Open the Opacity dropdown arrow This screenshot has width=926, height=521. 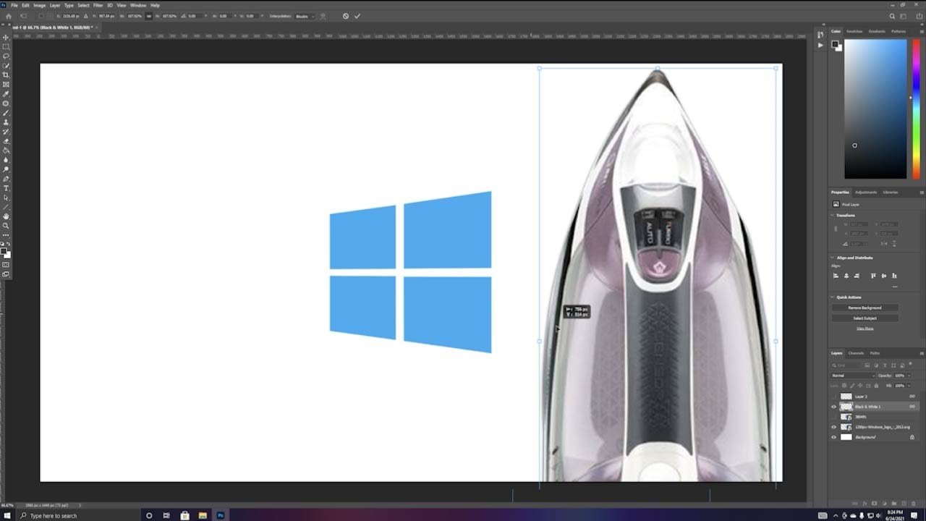[x=909, y=376]
